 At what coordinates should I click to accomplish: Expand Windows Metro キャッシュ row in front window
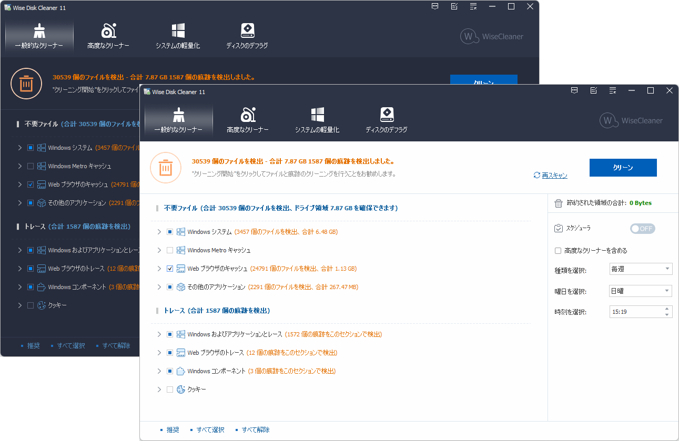coord(159,250)
